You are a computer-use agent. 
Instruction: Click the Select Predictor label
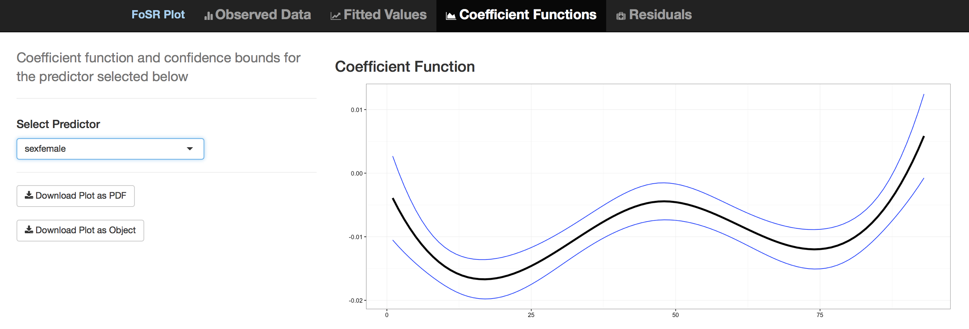[58, 124]
